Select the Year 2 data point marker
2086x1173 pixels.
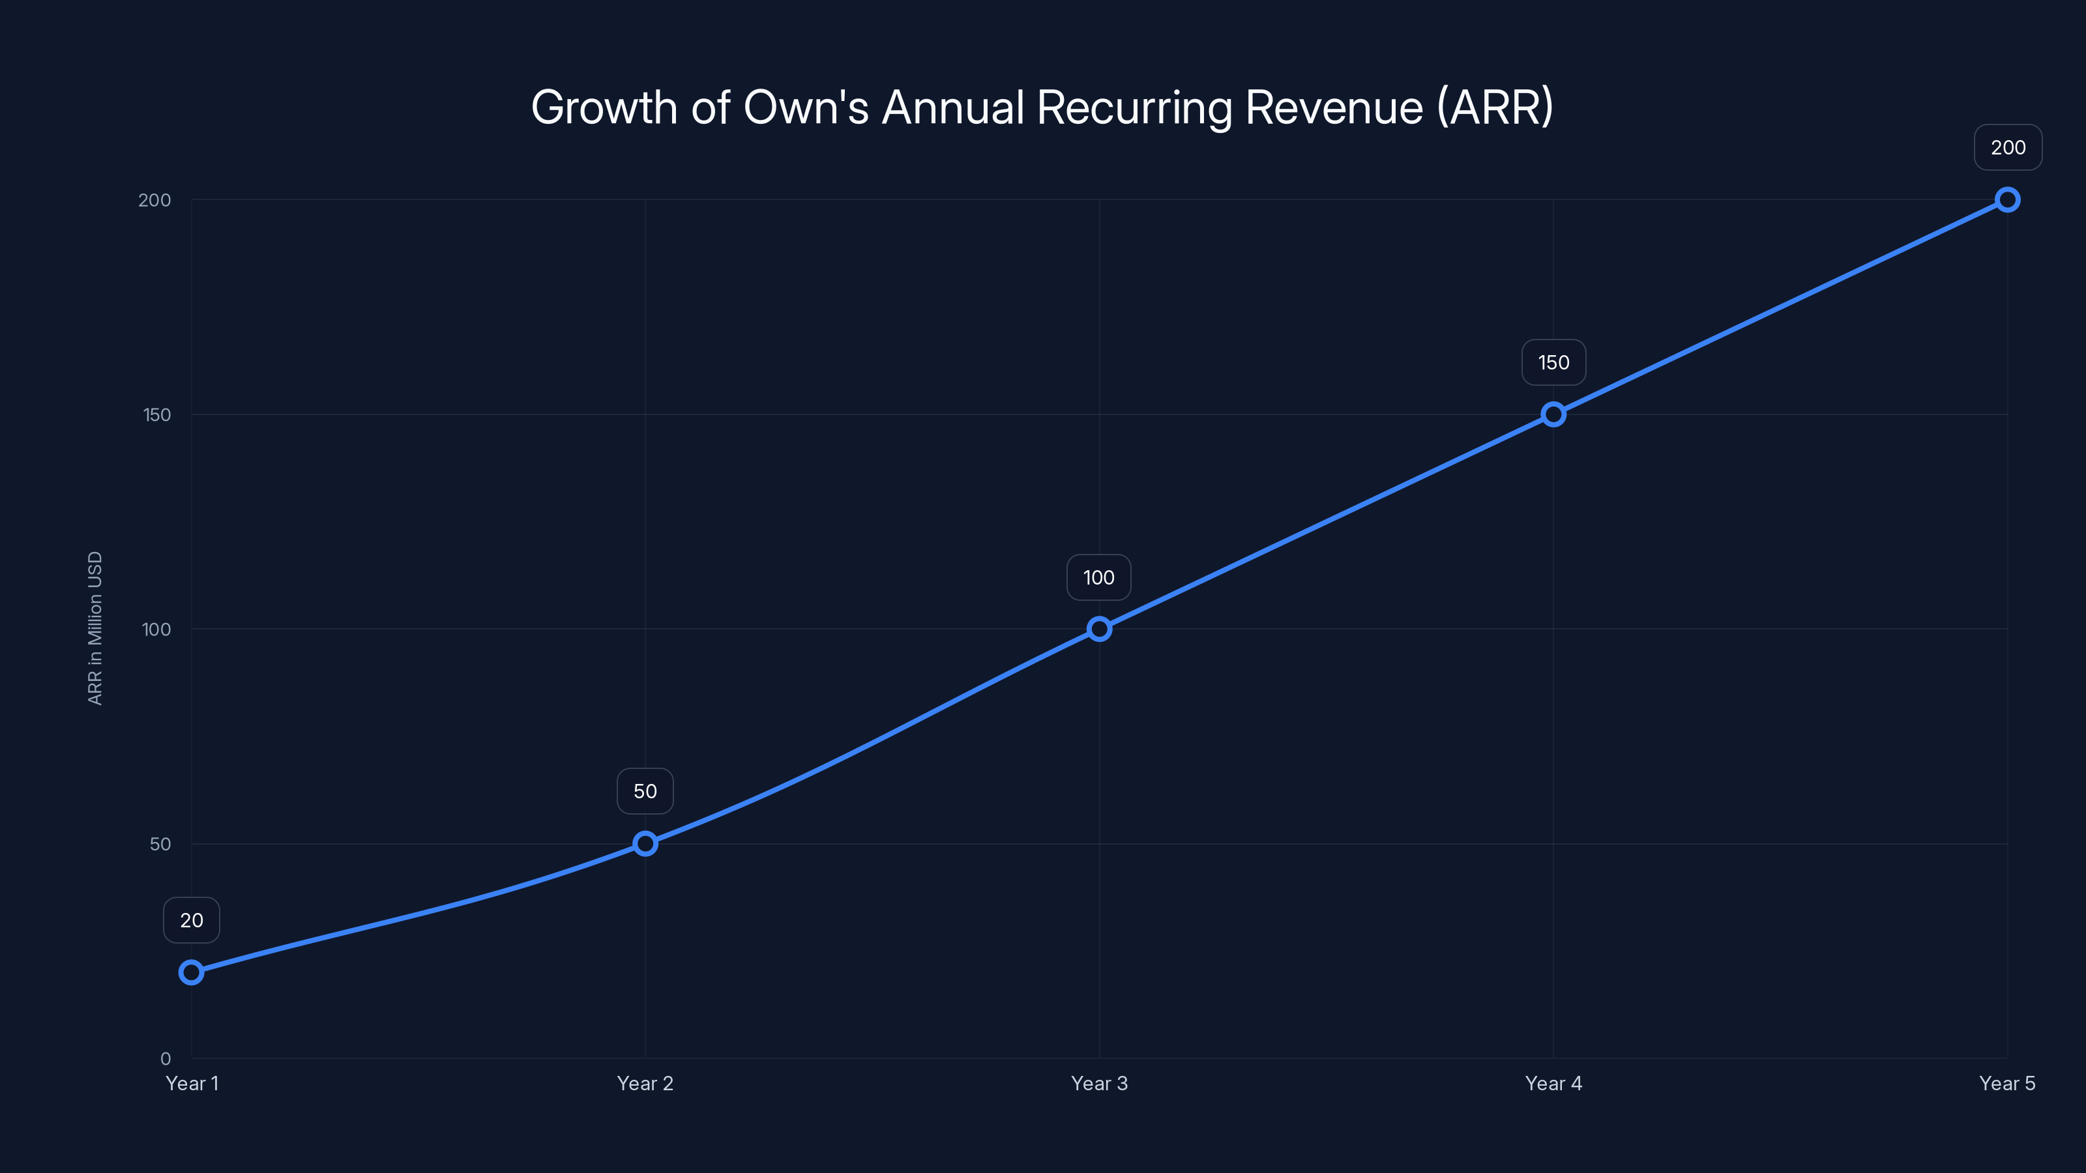click(645, 843)
